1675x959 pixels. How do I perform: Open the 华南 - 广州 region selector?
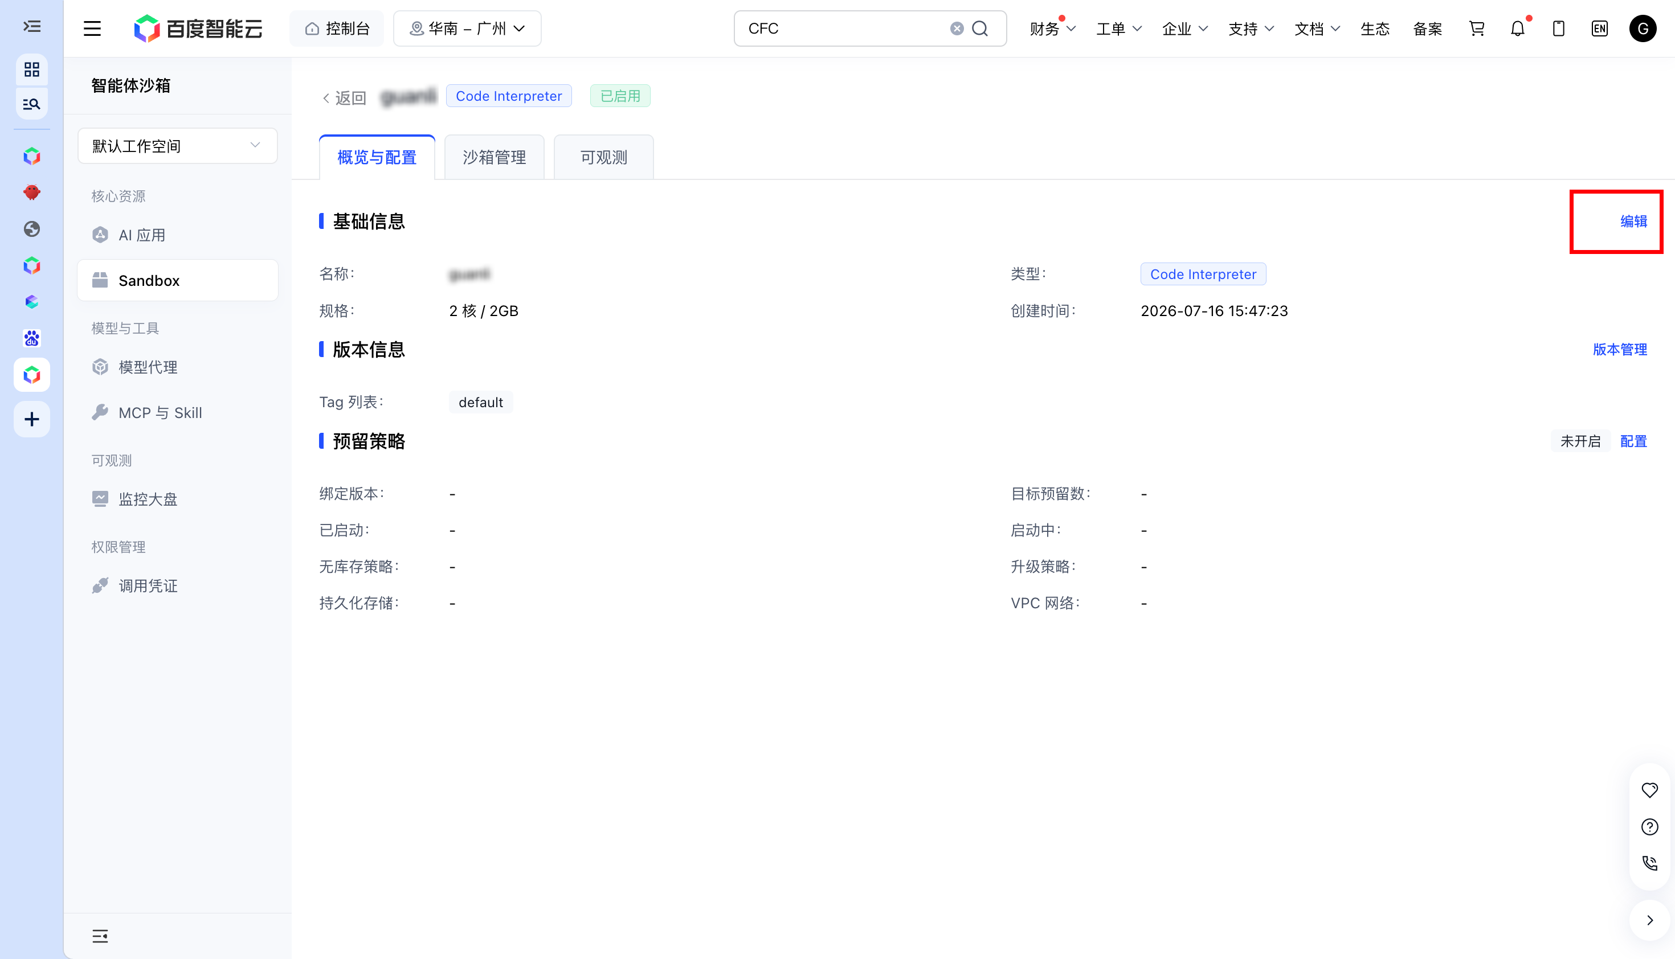click(x=467, y=28)
